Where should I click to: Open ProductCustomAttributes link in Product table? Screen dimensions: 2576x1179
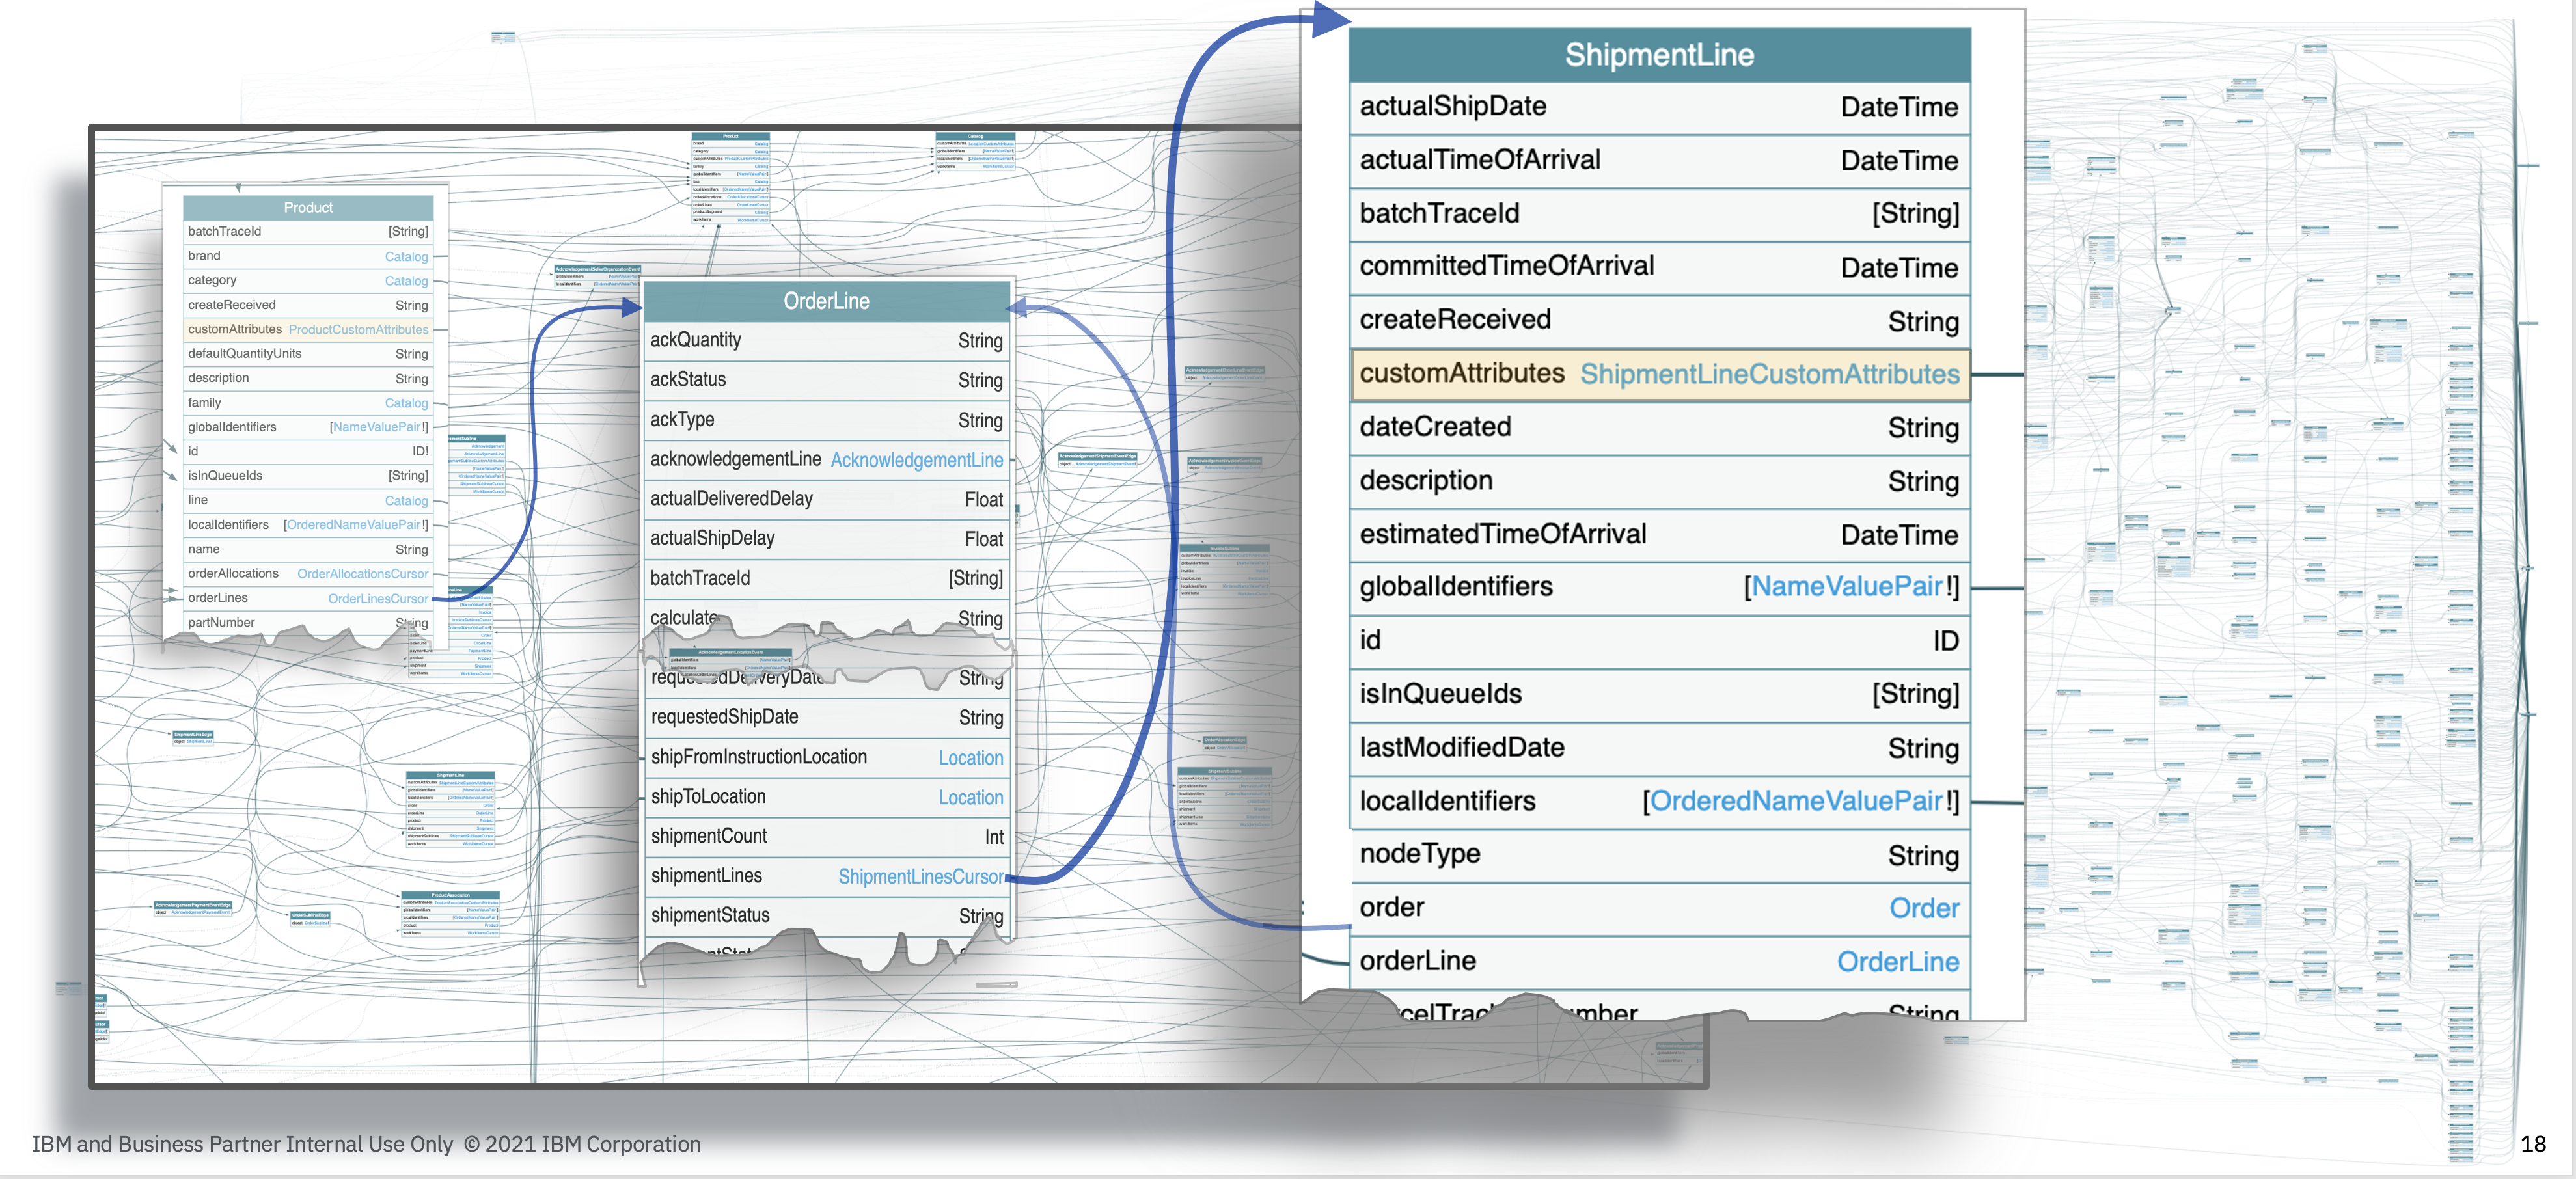(x=358, y=330)
